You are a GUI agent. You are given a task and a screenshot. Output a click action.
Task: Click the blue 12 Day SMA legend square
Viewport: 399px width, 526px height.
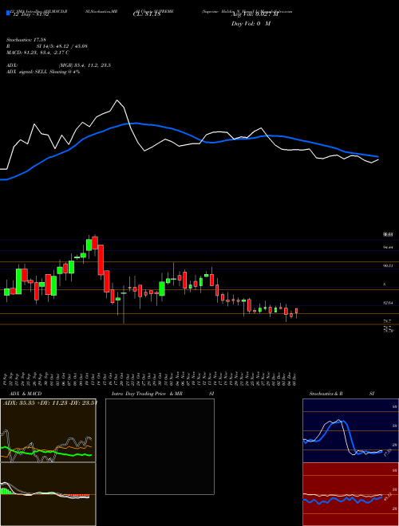point(8,13)
